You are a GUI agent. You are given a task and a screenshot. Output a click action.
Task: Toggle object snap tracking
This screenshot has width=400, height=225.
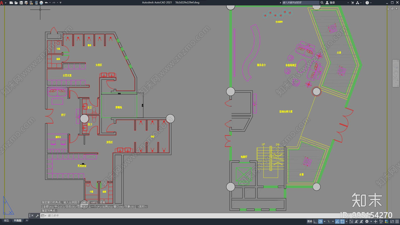pos(337,222)
